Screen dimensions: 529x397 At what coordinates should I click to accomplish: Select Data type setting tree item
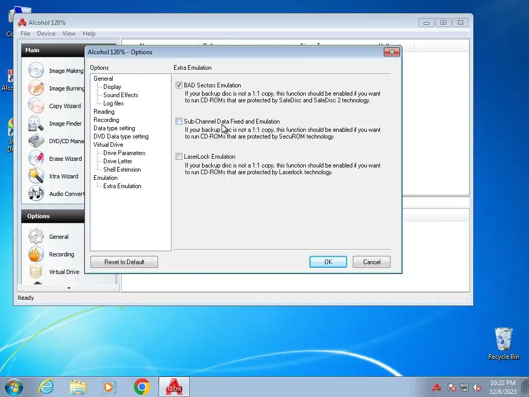(x=114, y=128)
